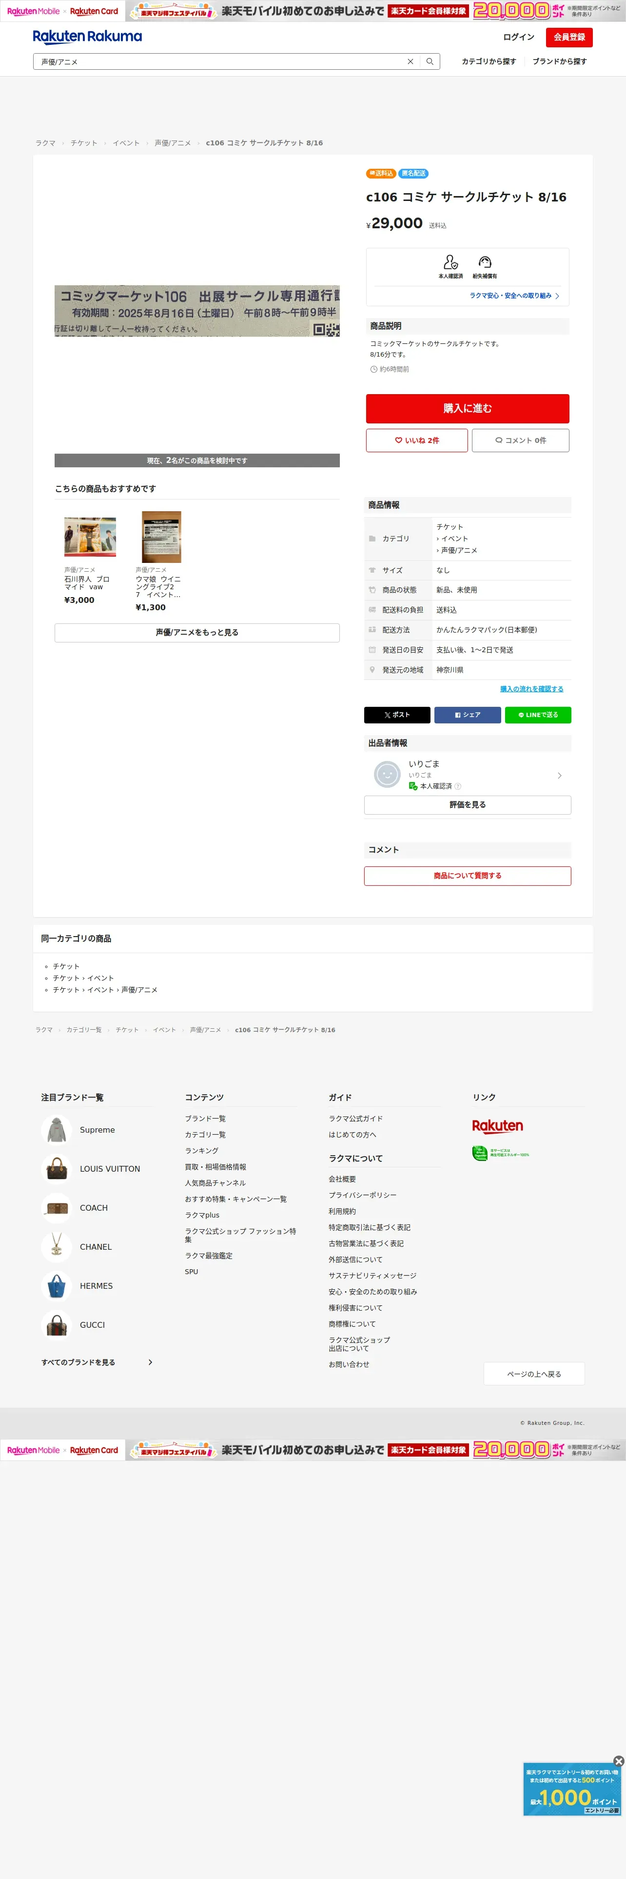Image resolution: width=626 pixels, height=1879 pixels.
Task: Click the Rakuten logo under リンク
Action: tap(498, 1126)
